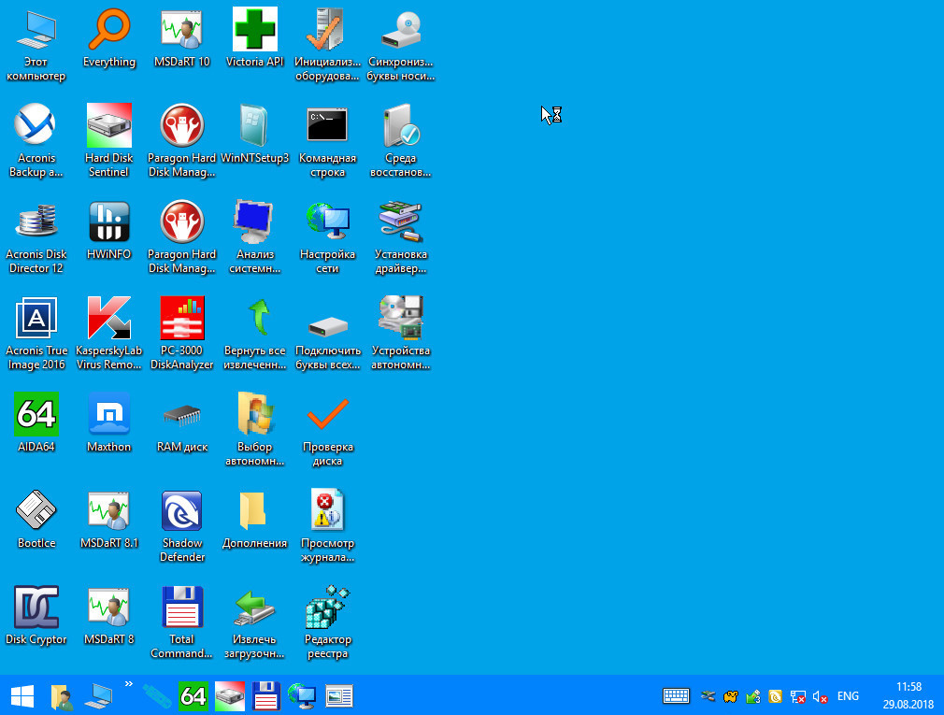This screenshot has height=715, width=944.
Task: Click the Everything search desktop icon
Action: [x=109, y=31]
